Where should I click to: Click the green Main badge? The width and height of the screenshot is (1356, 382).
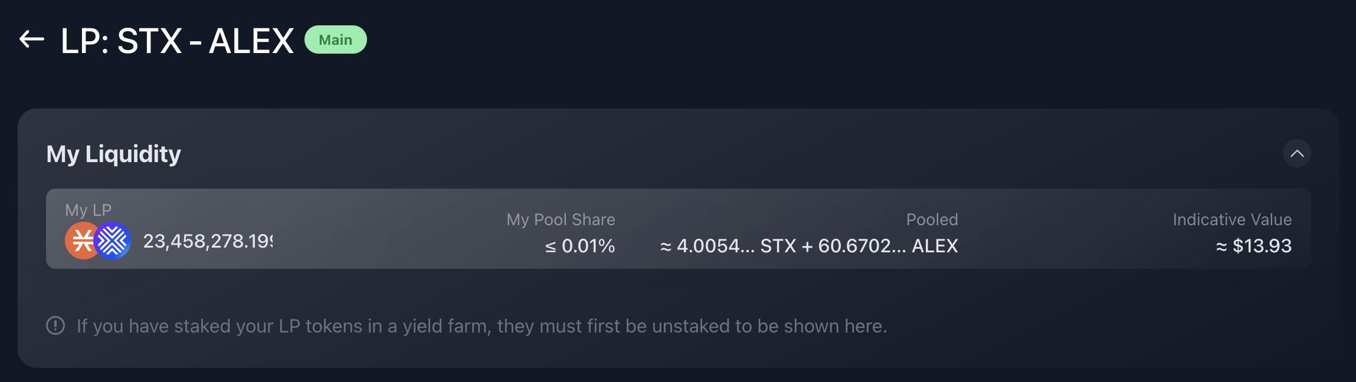coord(335,39)
